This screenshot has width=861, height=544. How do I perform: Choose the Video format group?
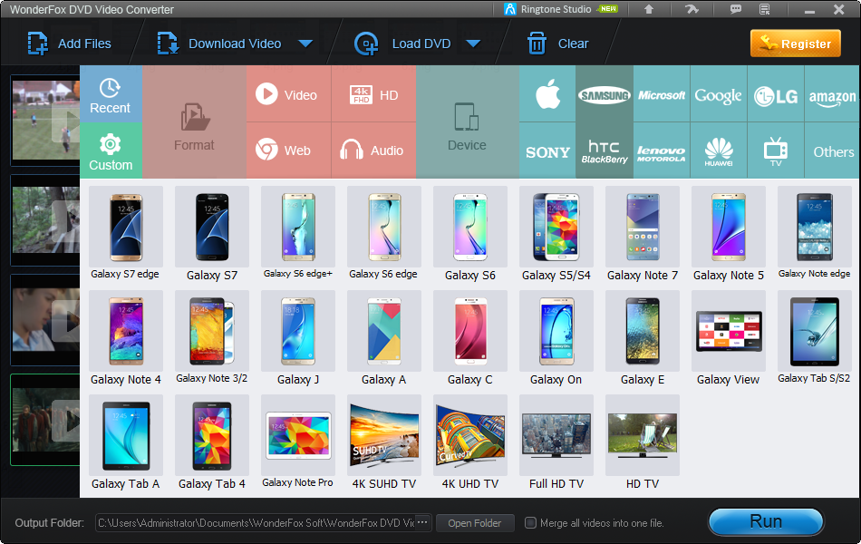click(x=289, y=94)
